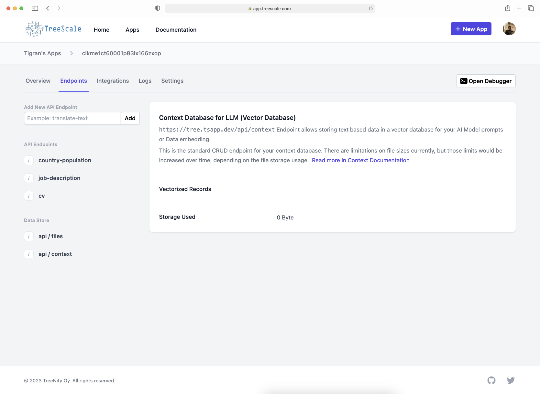Switch to the Integrations tab

(113, 81)
